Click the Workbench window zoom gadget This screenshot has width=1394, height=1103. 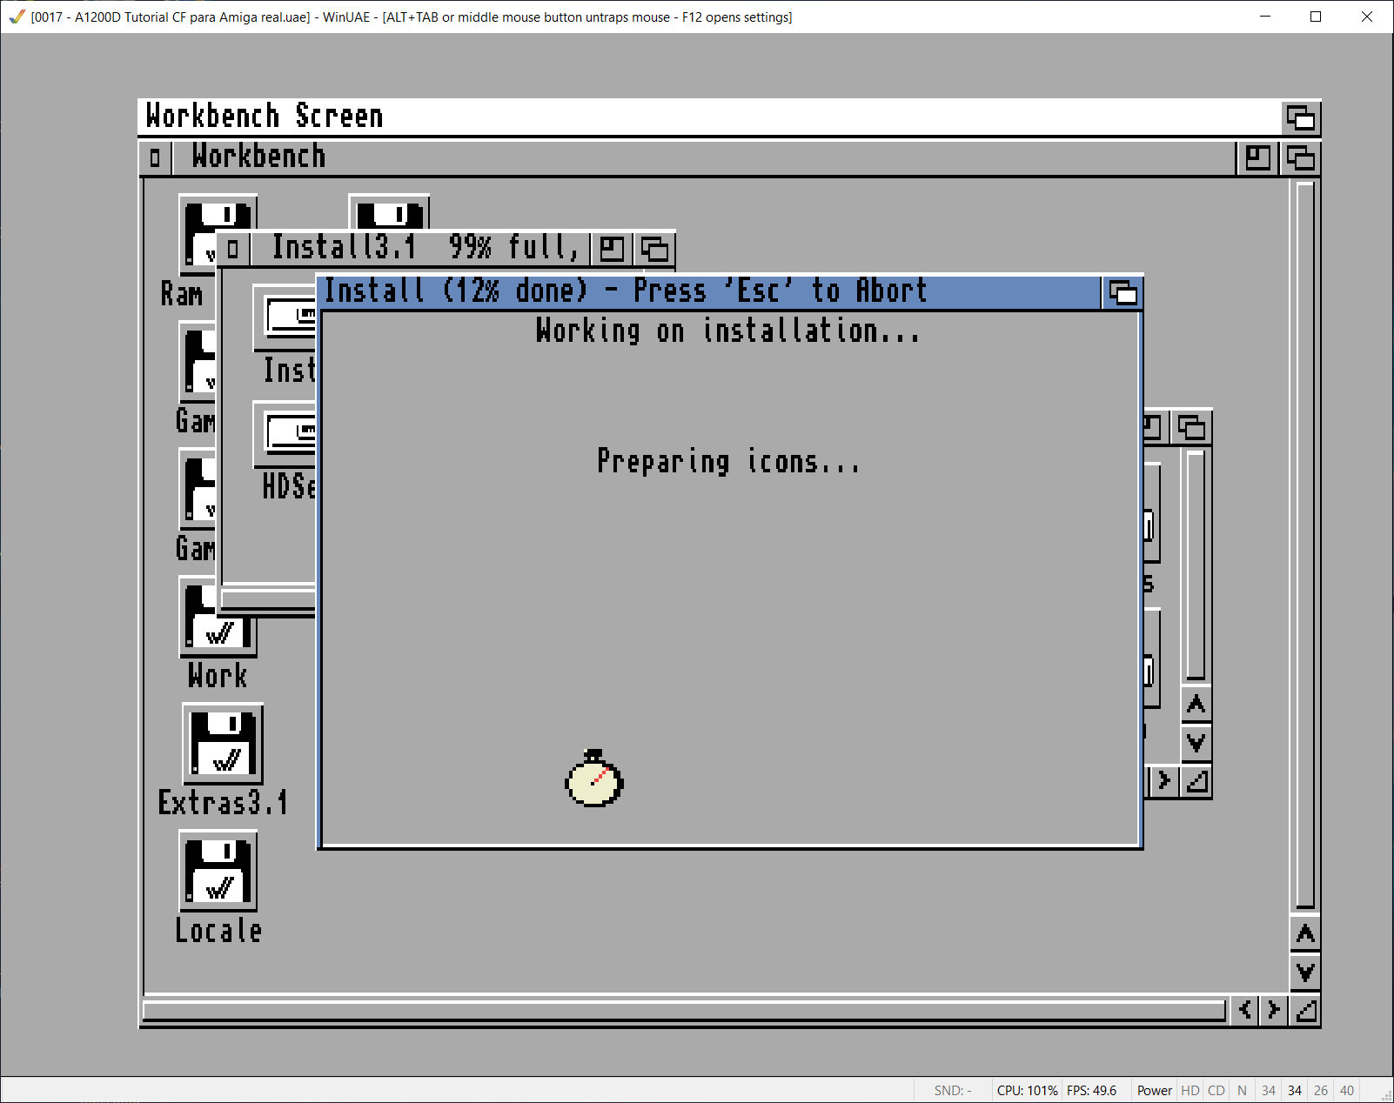[1257, 158]
